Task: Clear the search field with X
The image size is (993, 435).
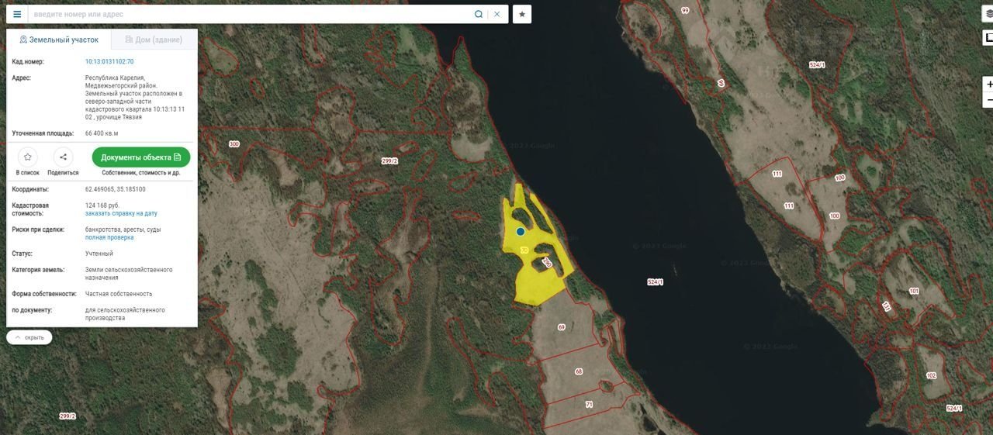Action: tap(497, 14)
